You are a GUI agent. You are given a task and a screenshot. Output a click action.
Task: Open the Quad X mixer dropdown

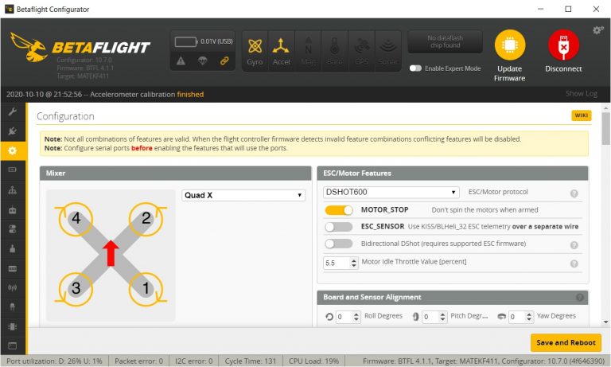(243, 195)
